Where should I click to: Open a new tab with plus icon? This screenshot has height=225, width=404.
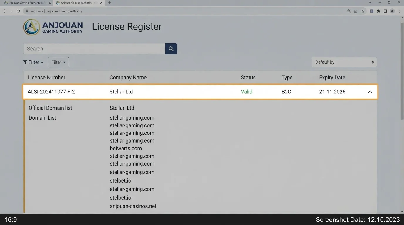[110, 3]
